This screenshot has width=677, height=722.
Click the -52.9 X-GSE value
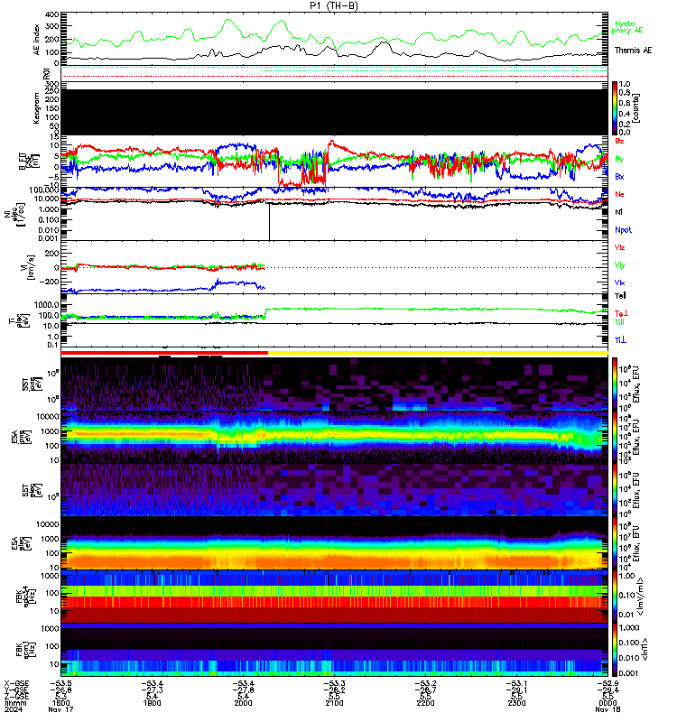(607, 683)
